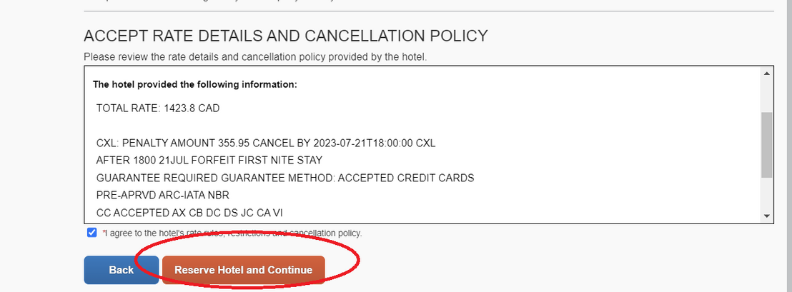Click the TOTAL RATE: 1423.8 CAD line
792x292 pixels.
click(158, 109)
